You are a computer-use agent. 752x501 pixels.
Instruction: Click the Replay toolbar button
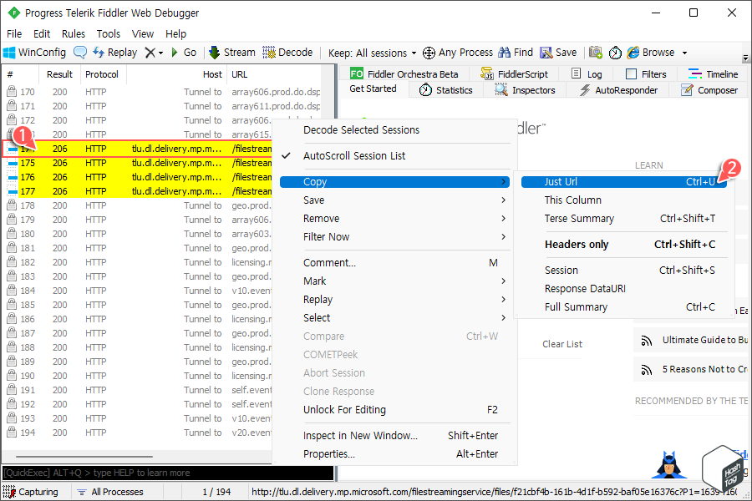(x=115, y=53)
